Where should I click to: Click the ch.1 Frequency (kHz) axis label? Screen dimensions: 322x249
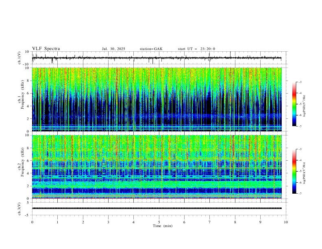pyautogui.click(x=21, y=94)
